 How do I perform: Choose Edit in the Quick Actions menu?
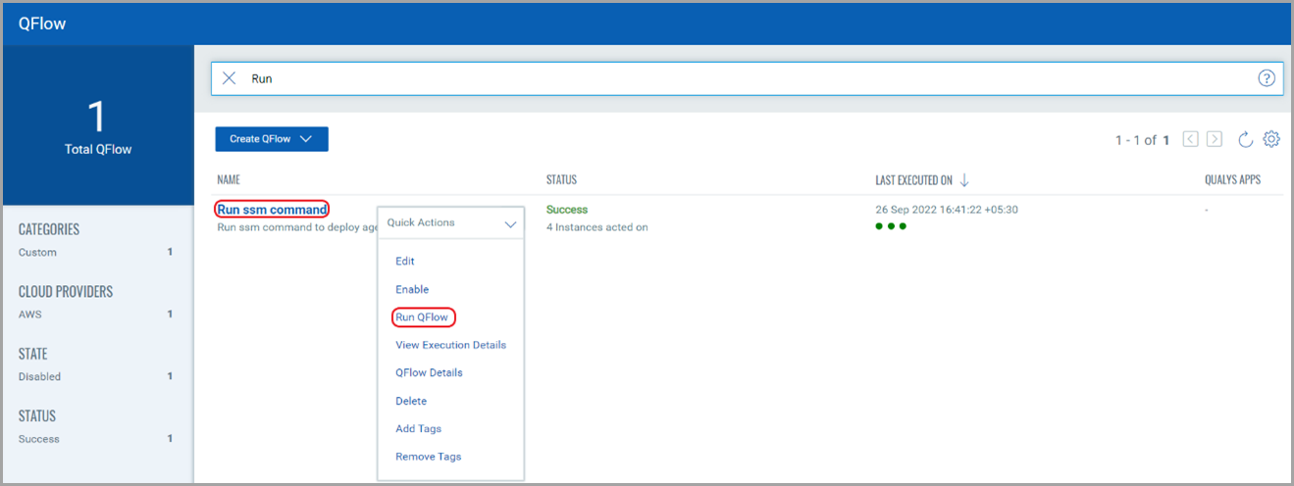[405, 262]
